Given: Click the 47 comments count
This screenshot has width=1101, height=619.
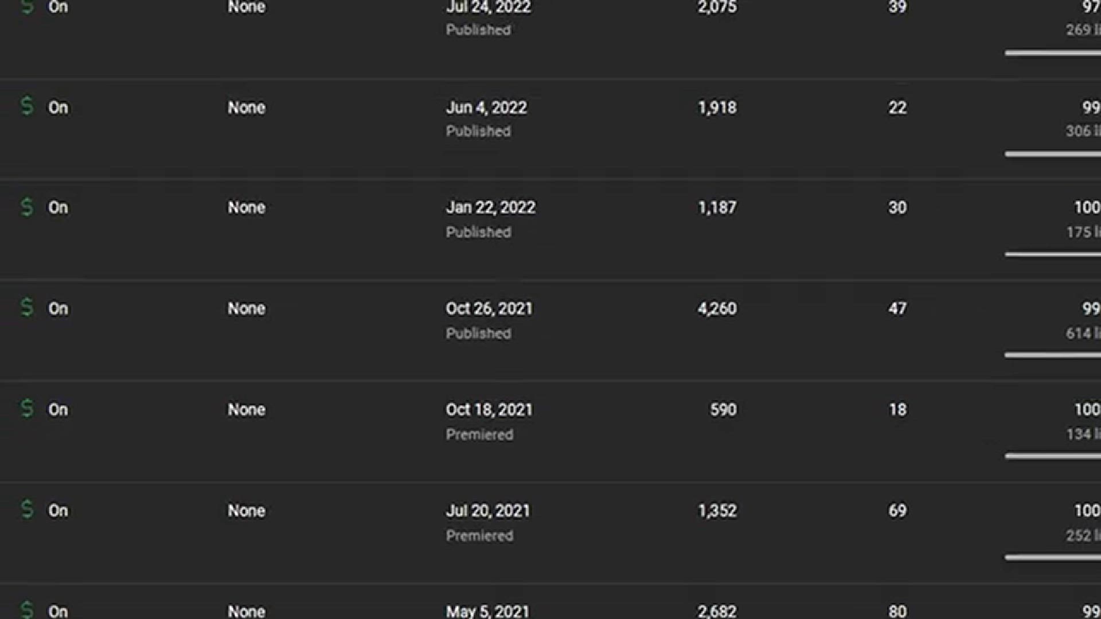Looking at the screenshot, I should pyautogui.click(x=897, y=309).
